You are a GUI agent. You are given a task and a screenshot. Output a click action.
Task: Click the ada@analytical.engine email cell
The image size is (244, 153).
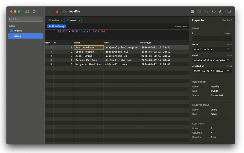pyautogui.click(x=122, y=47)
